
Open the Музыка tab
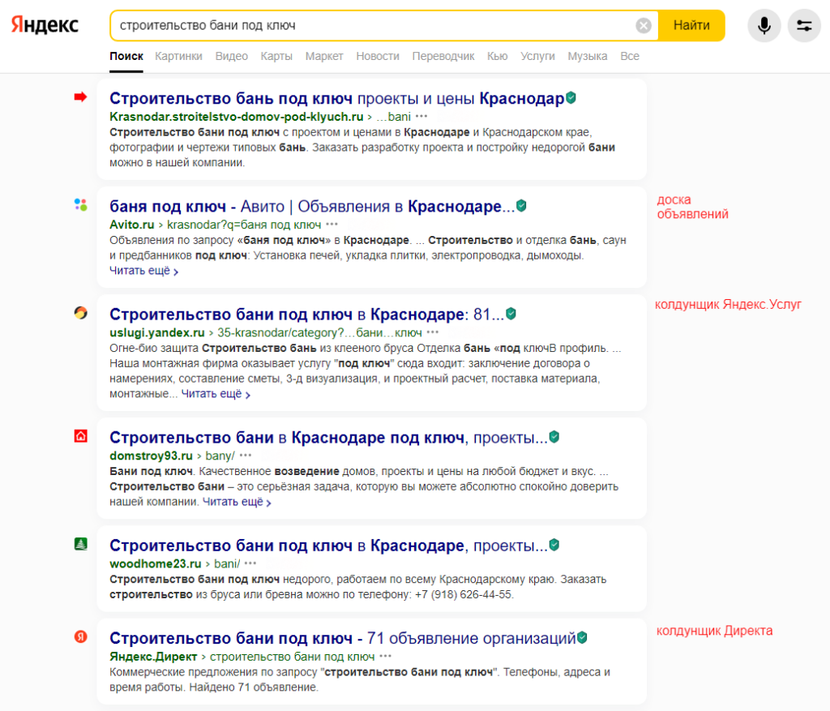click(588, 56)
